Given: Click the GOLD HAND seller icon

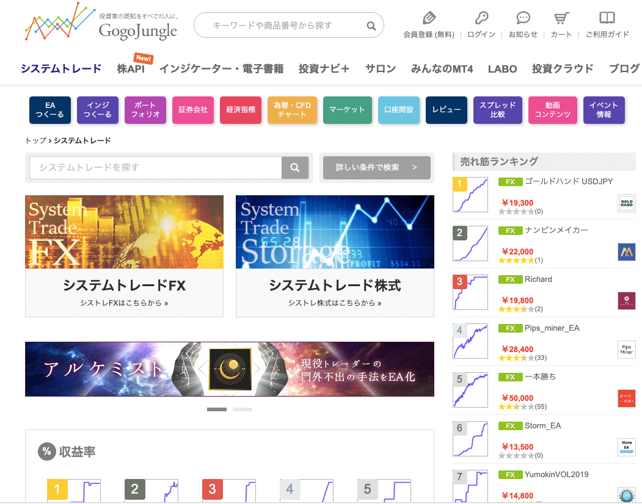Looking at the screenshot, I should click(627, 203).
